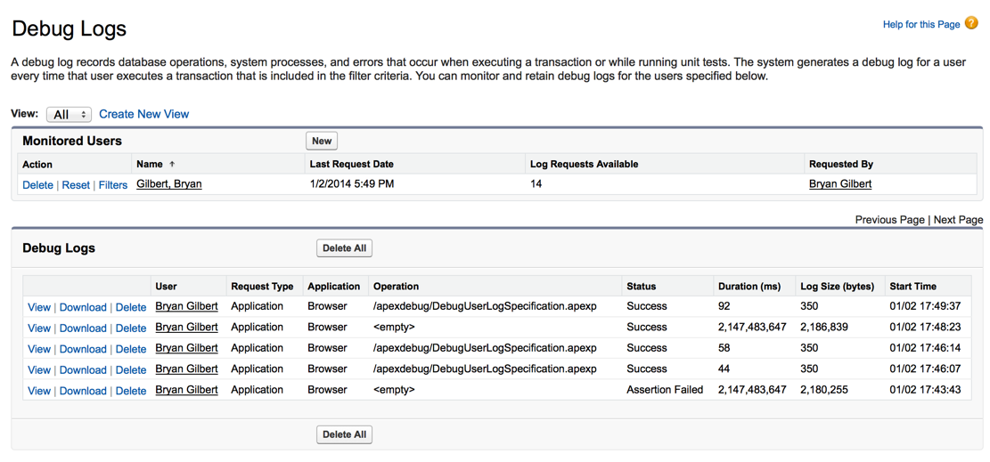The height and width of the screenshot is (462, 990).
Task: Open Bryan Gilbert user link in 17:49:37 row
Action: [x=187, y=307]
